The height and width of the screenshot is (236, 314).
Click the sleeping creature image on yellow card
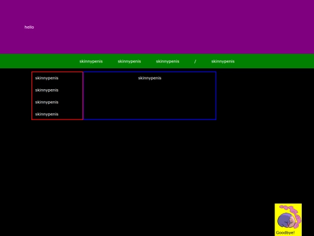(289, 217)
